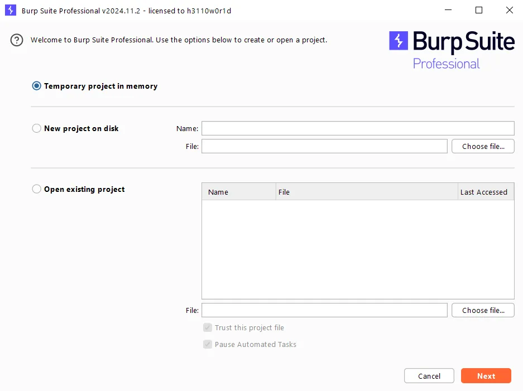The image size is (523, 391).
Task: Click the help question mark icon
Action: (17, 40)
